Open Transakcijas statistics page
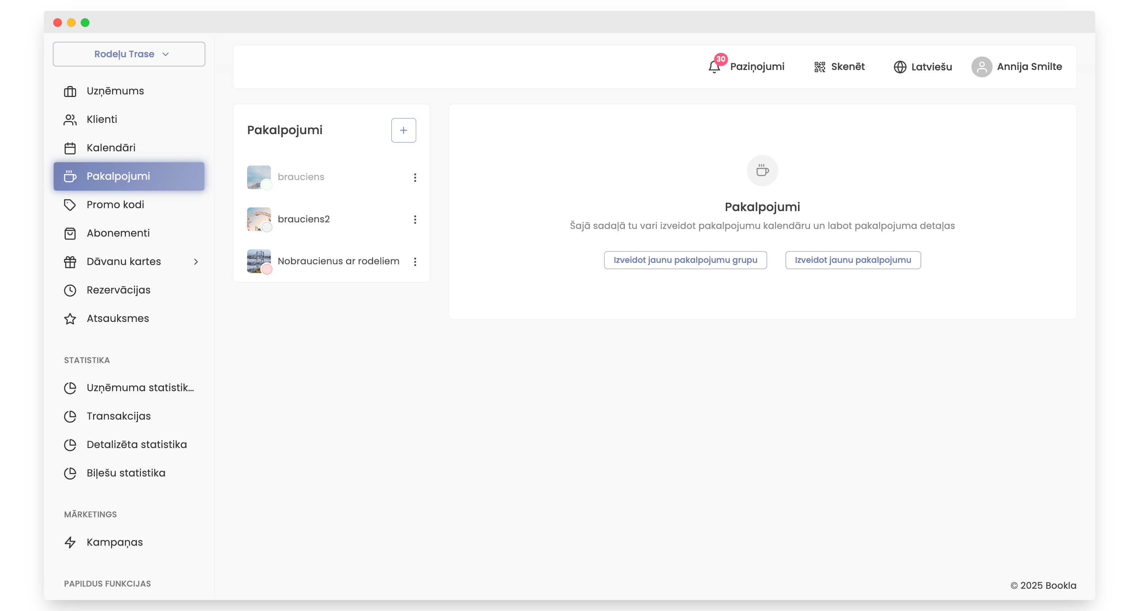 119,416
